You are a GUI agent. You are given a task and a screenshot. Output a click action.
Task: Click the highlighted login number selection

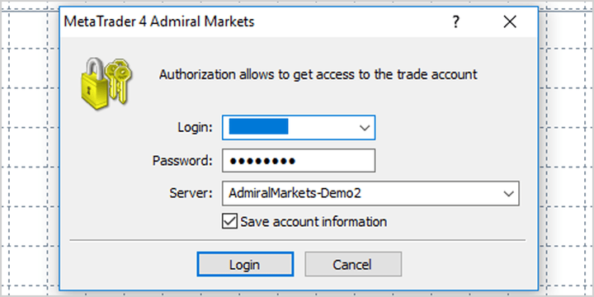pos(259,127)
